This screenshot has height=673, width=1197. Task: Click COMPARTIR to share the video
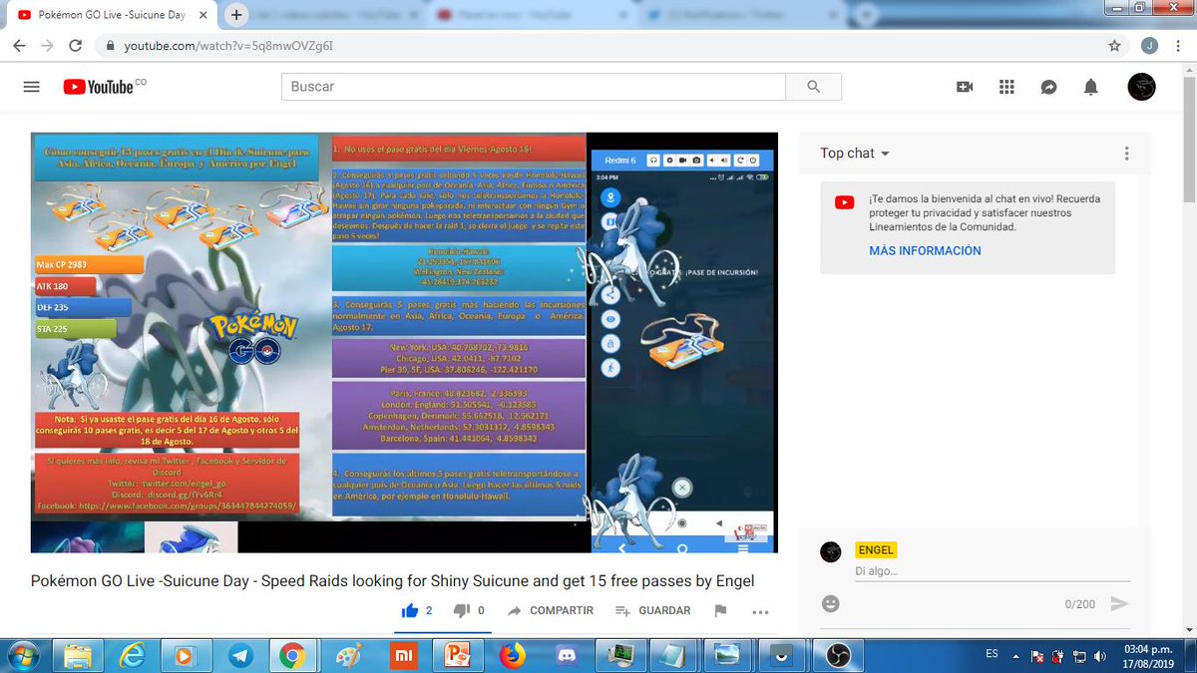550,610
